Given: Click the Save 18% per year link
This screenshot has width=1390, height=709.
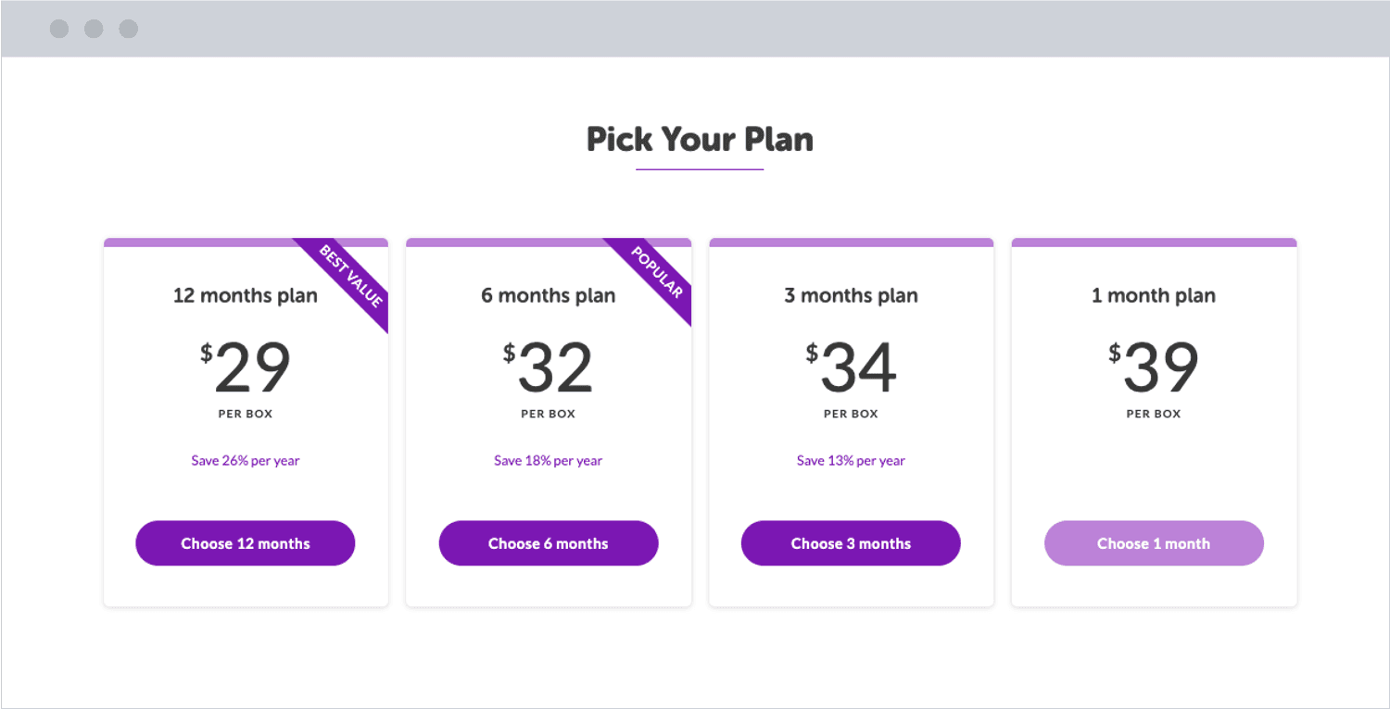Looking at the screenshot, I should (x=548, y=460).
